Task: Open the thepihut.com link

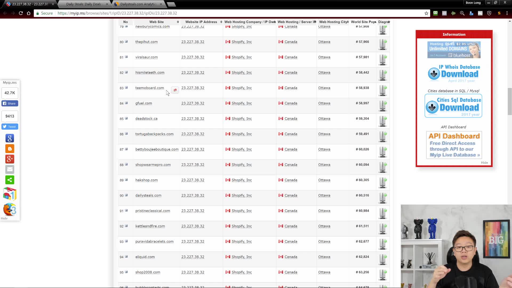Action: 146,42
